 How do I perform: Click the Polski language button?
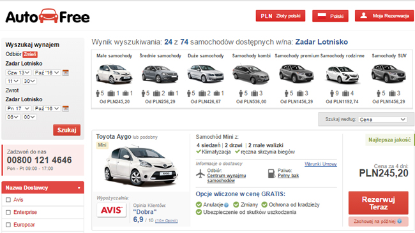[330, 16]
